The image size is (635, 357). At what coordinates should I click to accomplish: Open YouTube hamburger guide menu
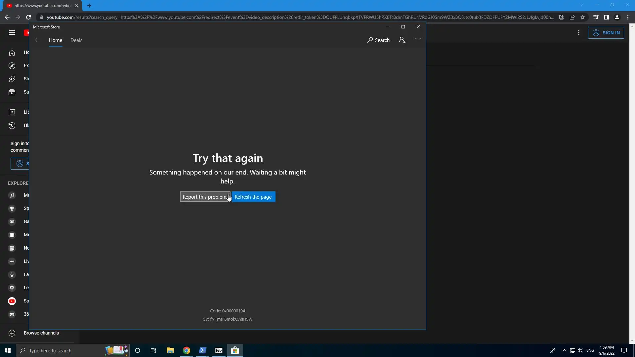12,32
